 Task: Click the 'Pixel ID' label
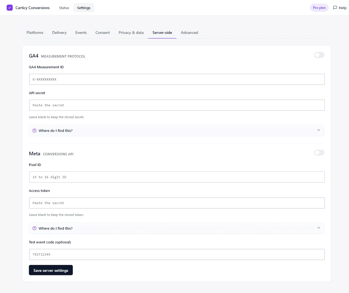click(x=35, y=165)
